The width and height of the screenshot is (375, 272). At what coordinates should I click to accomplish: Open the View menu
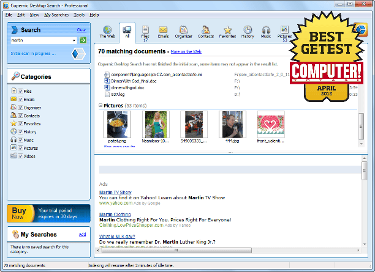[x=34, y=15]
